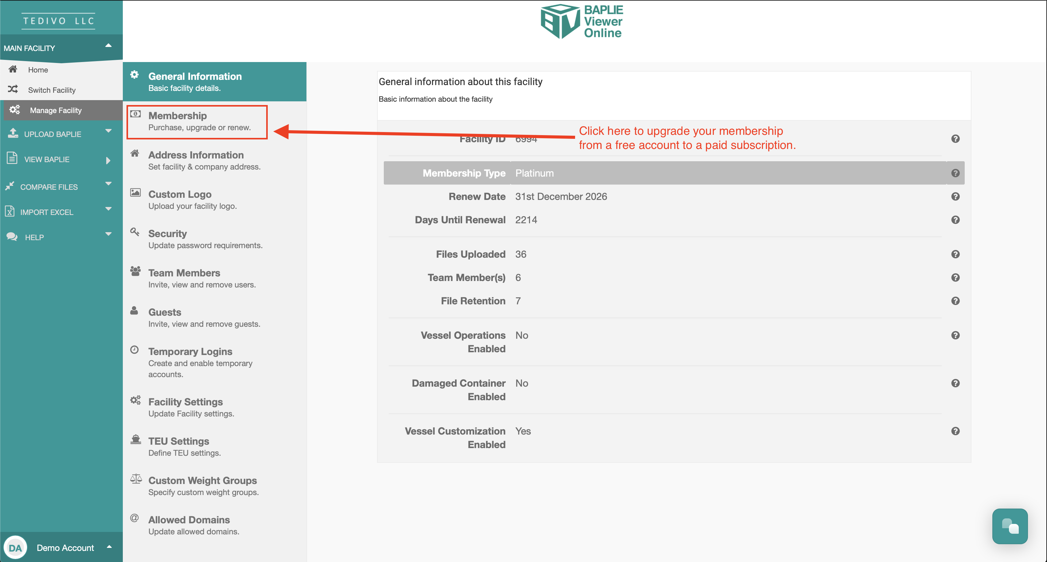Click the Temporary Logins clock icon

pos(134,350)
